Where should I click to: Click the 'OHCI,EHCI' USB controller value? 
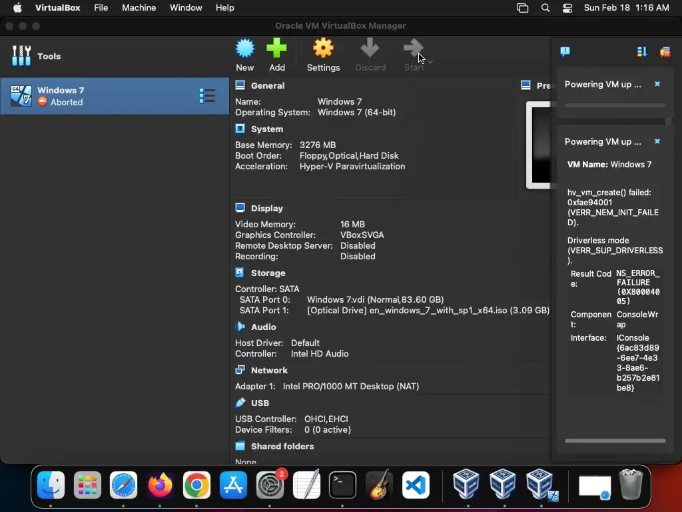326,419
